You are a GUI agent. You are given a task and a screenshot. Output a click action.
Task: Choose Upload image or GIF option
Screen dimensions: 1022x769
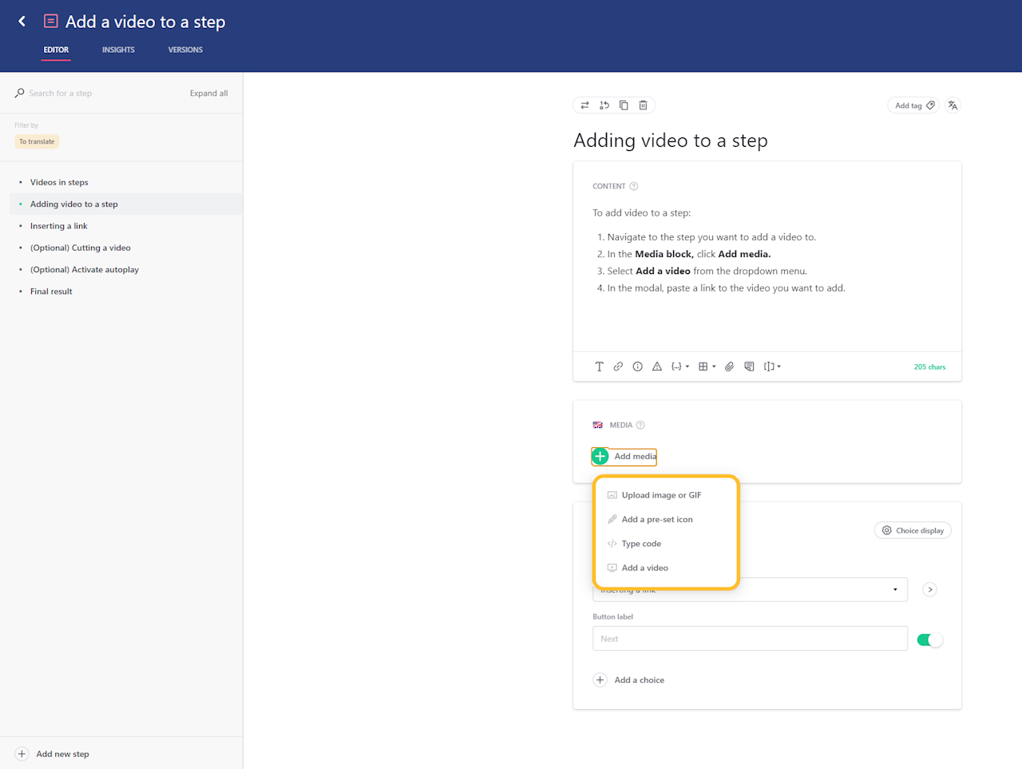pos(661,495)
